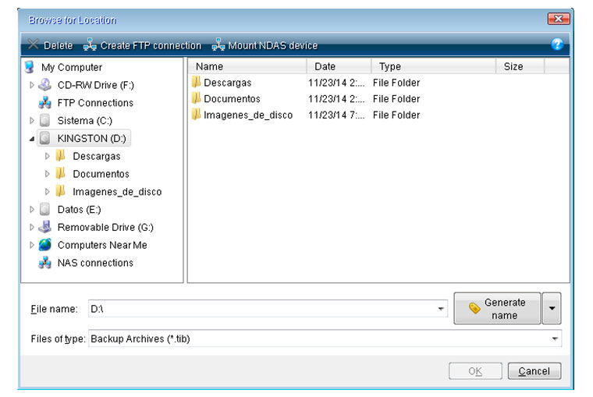
Task: Expand the Imagenes_de_disco subfolder in tree
Action: coord(48,192)
